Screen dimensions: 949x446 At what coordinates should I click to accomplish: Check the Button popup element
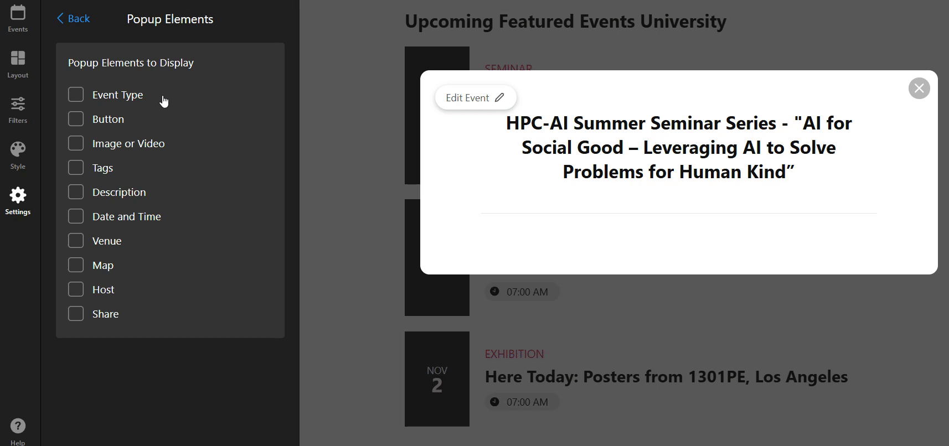click(x=76, y=119)
